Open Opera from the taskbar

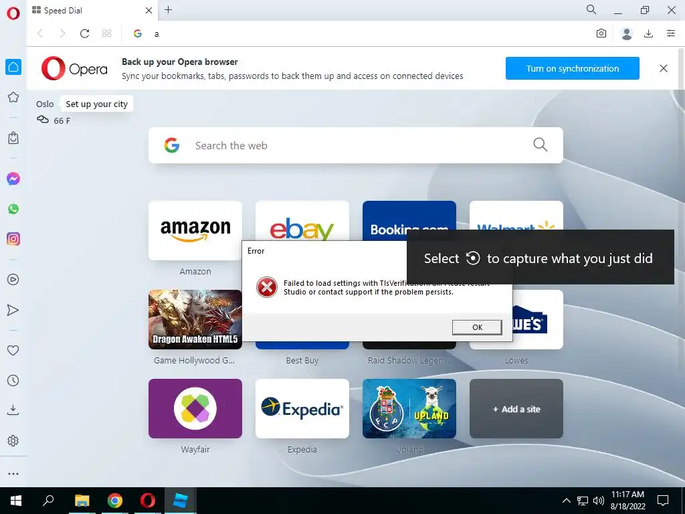point(148,501)
